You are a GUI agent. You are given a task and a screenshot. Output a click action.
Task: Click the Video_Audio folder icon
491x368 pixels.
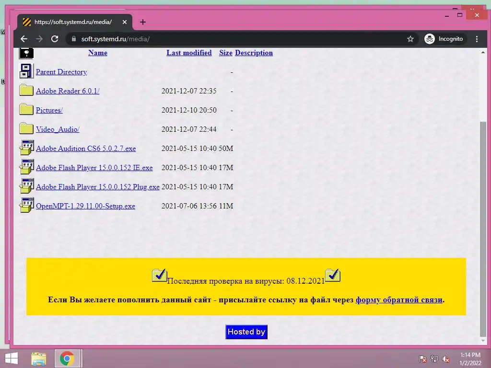point(26,128)
